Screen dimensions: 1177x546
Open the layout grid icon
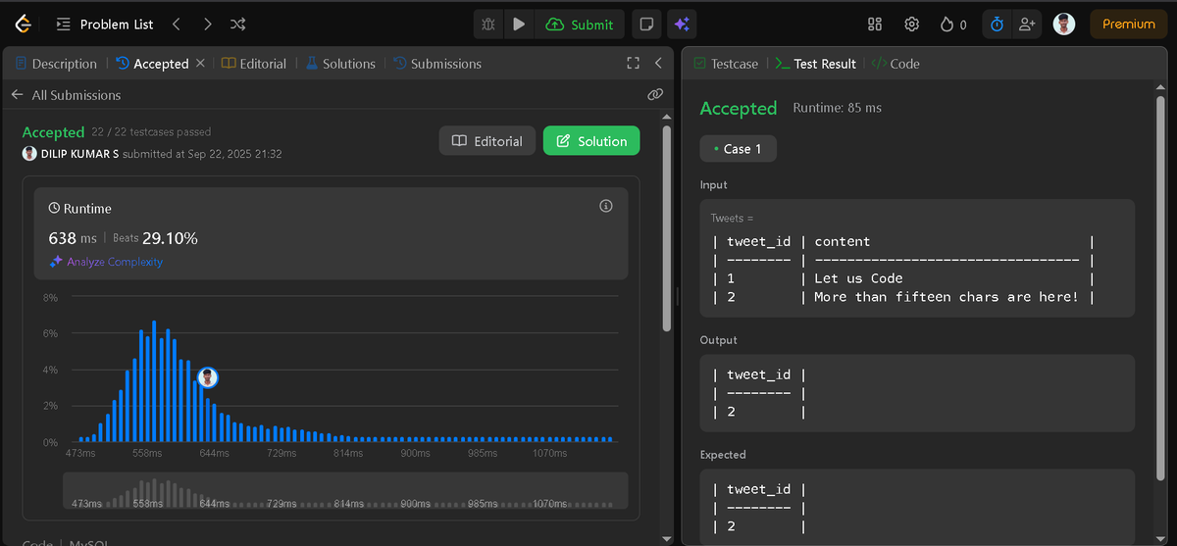tap(876, 24)
